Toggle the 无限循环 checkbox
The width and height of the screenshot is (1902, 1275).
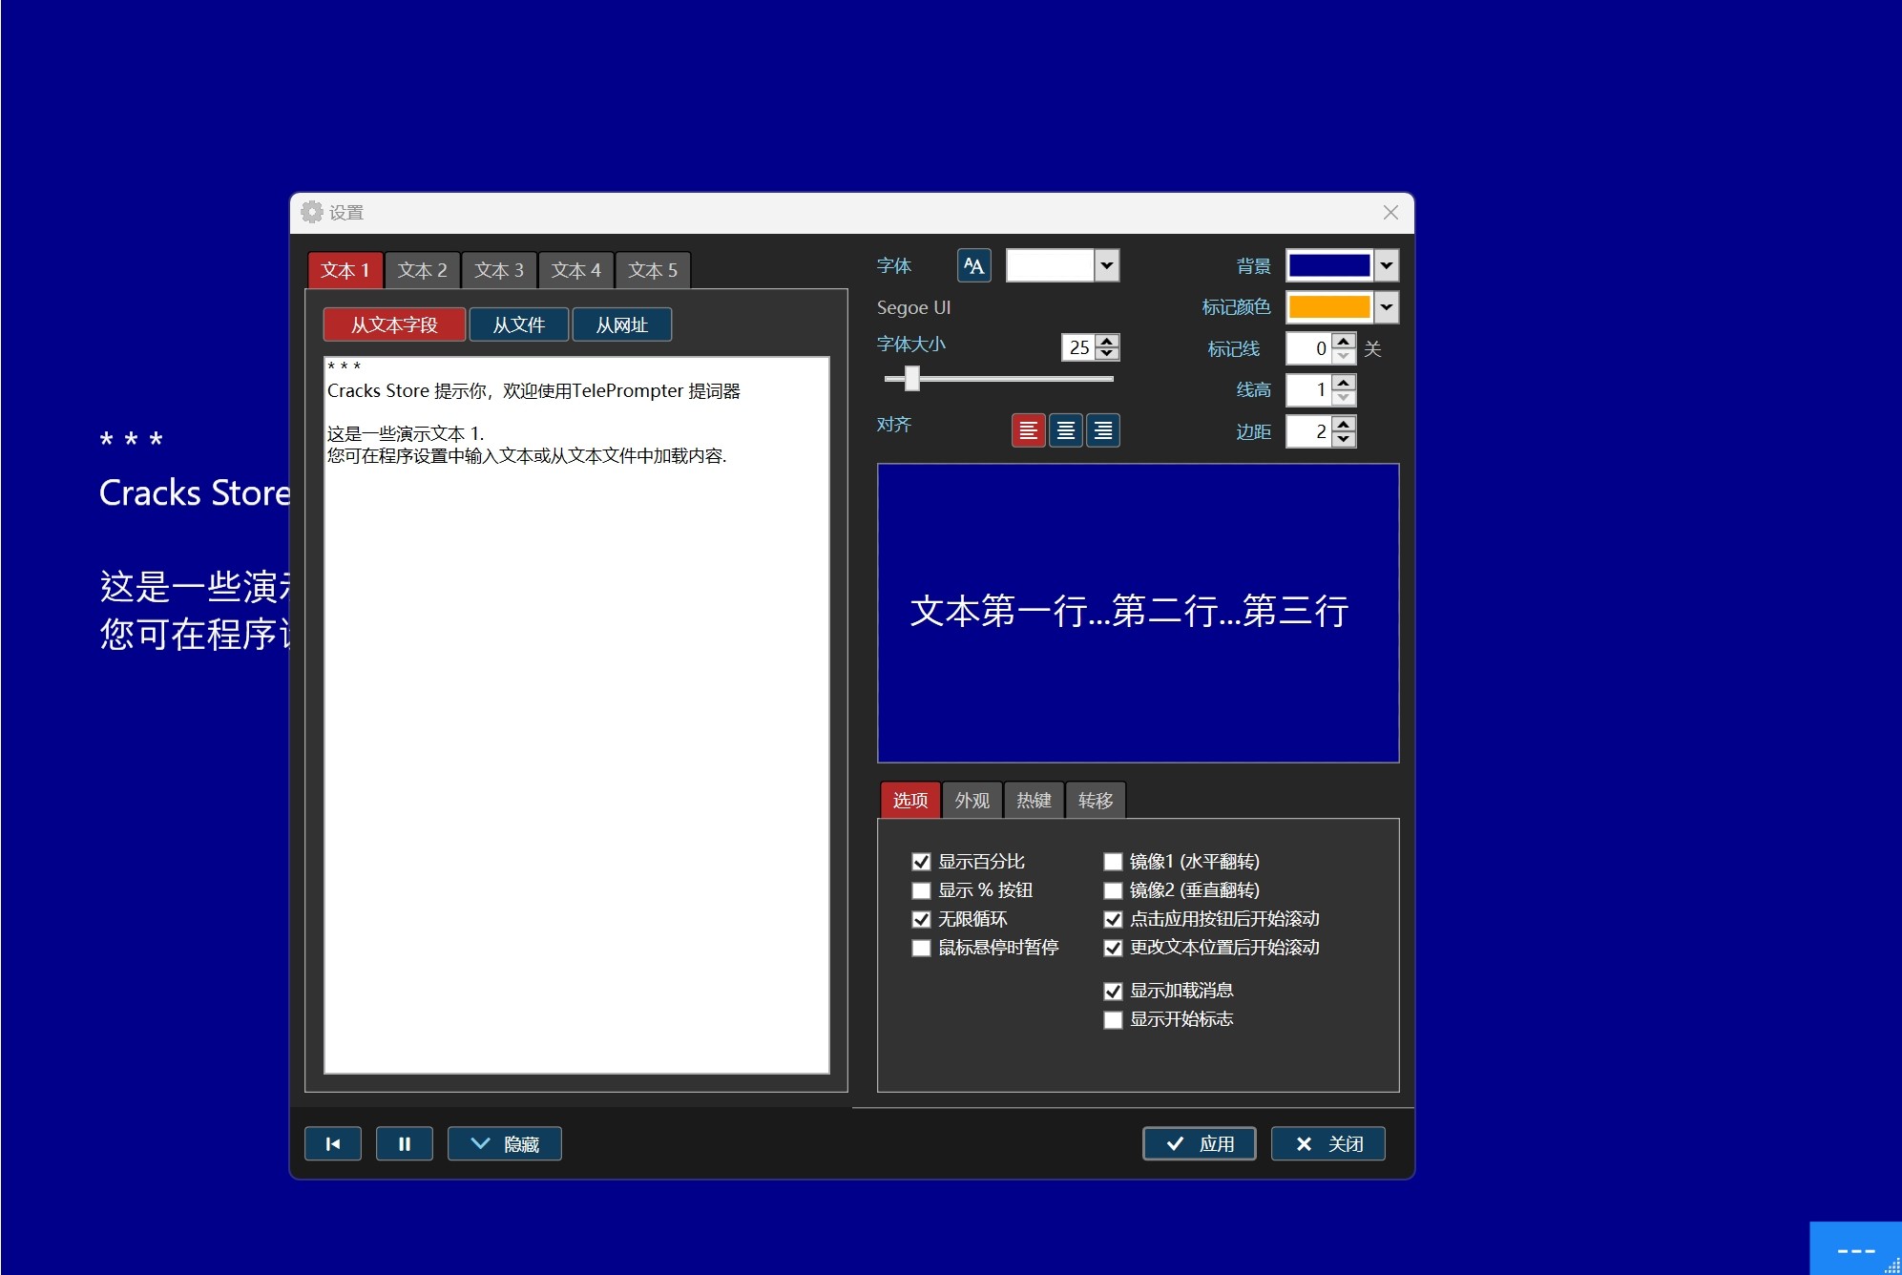pyautogui.click(x=921, y=919)
